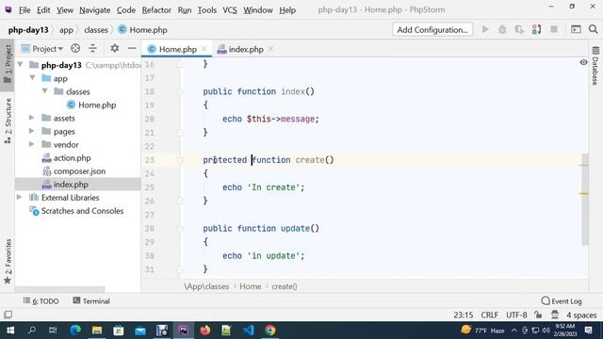Toggle fold marker at line 18 index function
Screen dimensions: 603x339
[180, 91]
